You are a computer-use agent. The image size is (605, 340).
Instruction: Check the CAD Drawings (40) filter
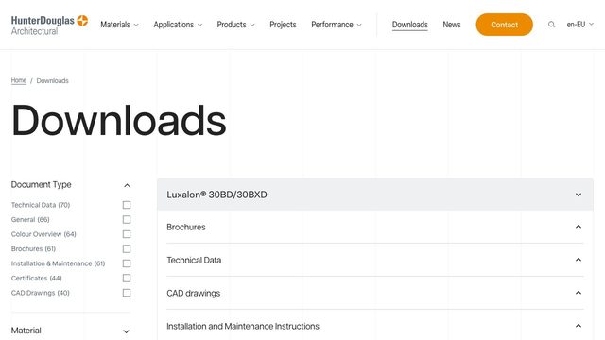[x=127, y=293]
